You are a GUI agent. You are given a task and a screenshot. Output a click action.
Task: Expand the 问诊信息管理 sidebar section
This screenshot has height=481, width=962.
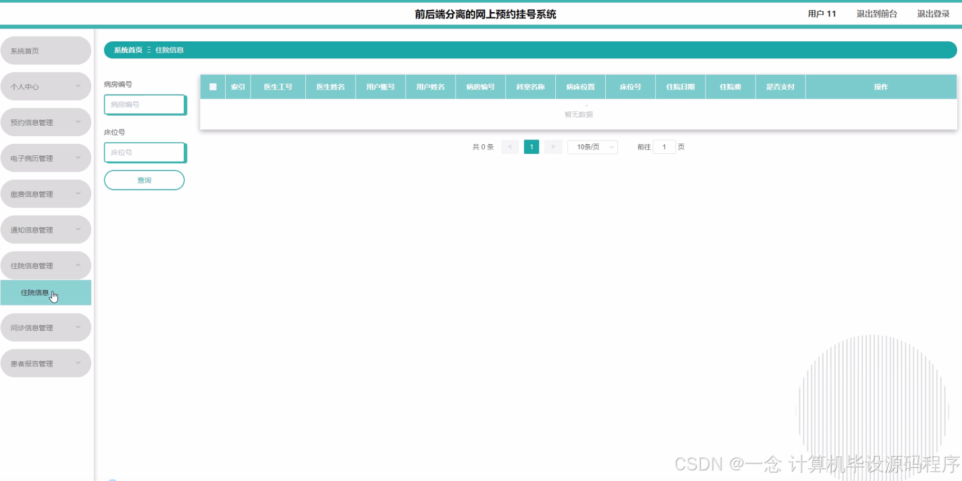point(46,327)
